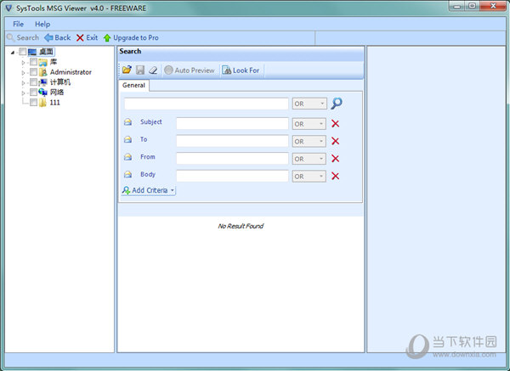
Task: Remove the Subject criteria with red X
Action: [x=335, y=124]
